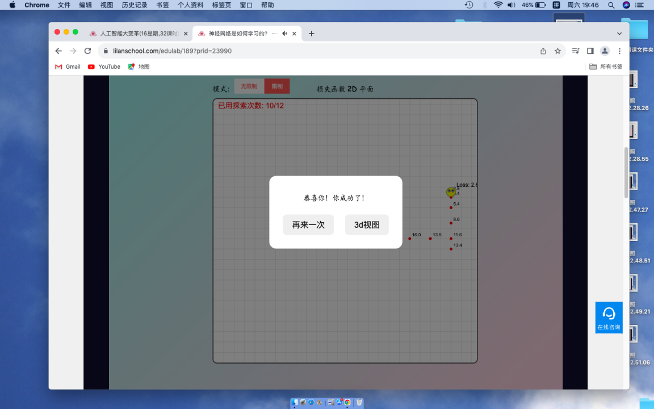Share this page via share icon
Viewport: 654px width, 409px height.
[543, 51]
